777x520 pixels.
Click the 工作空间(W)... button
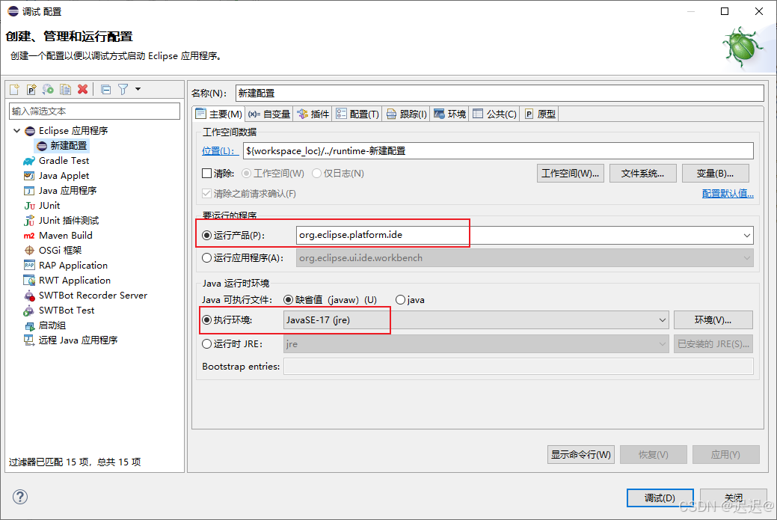click(570, 174)
